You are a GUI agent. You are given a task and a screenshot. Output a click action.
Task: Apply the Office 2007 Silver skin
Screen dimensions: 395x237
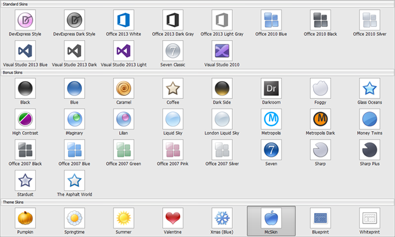tap(222, 150)
